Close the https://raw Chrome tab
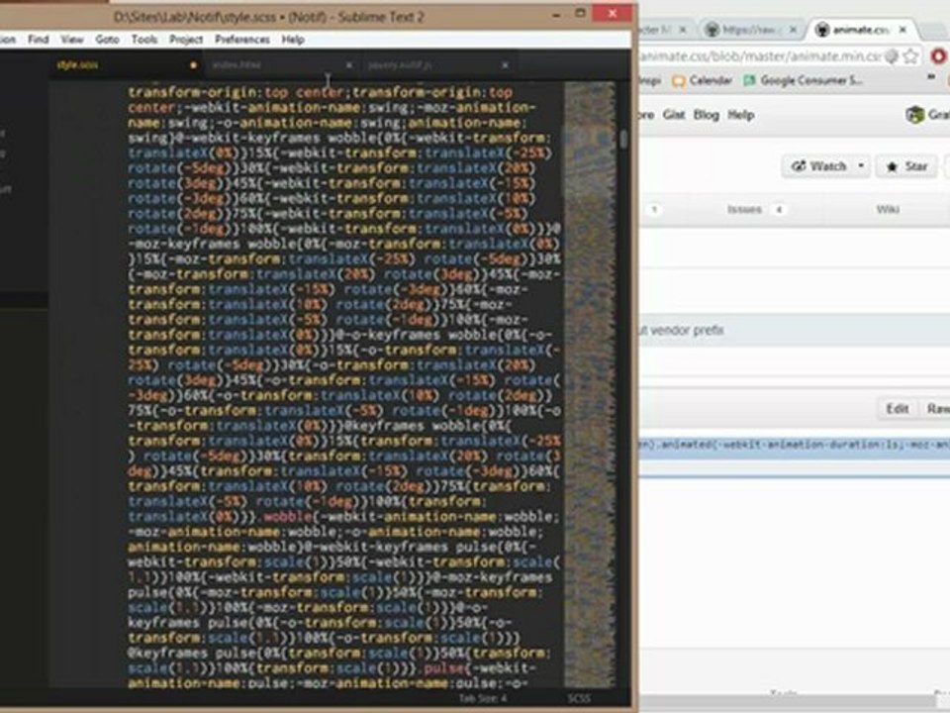 [793, 29]
